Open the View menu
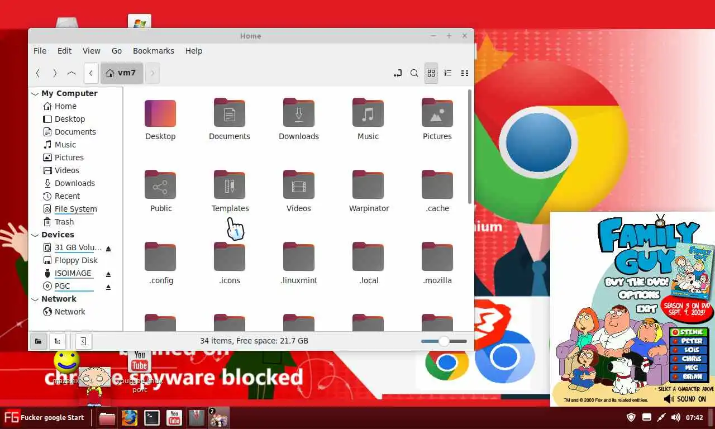The image size is (715, 429). pos(92,51)
